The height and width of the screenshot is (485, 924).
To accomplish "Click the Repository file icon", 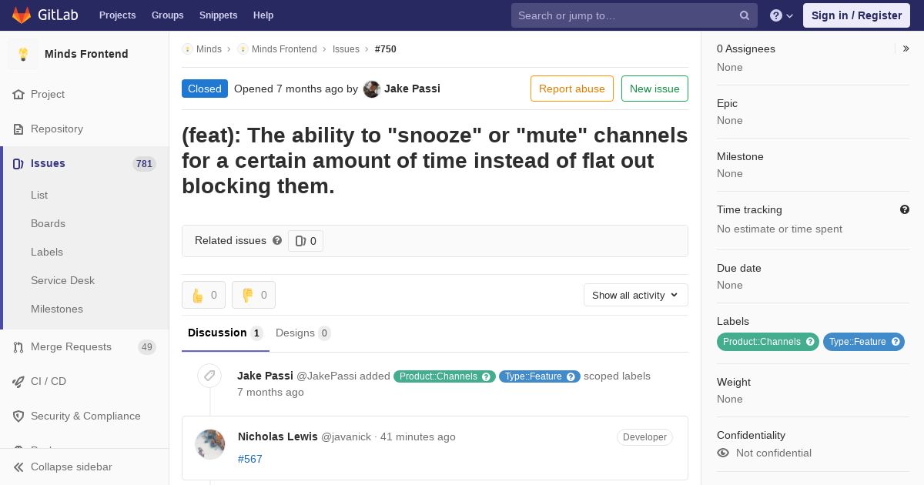I will 18,129.
